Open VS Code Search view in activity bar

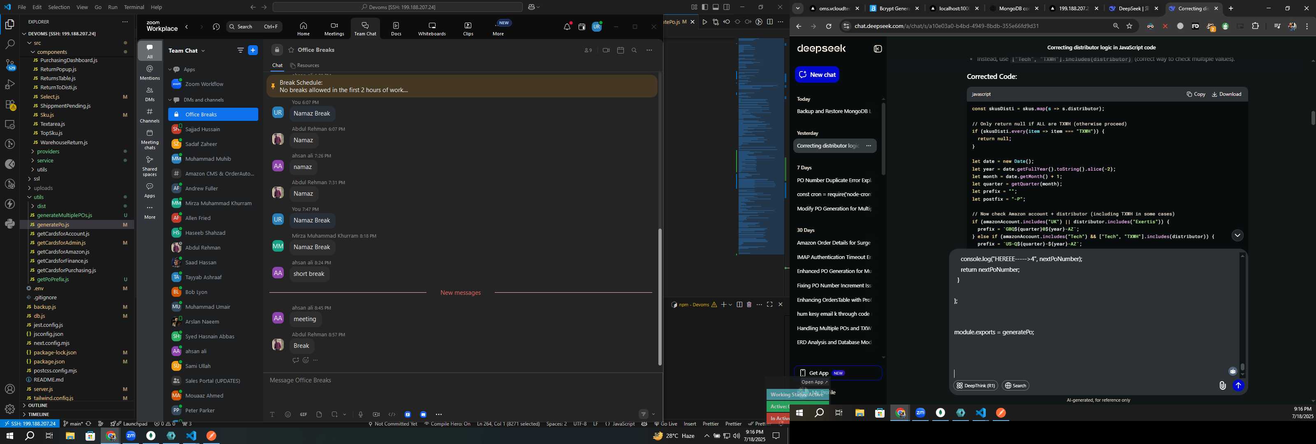(10, 44)
